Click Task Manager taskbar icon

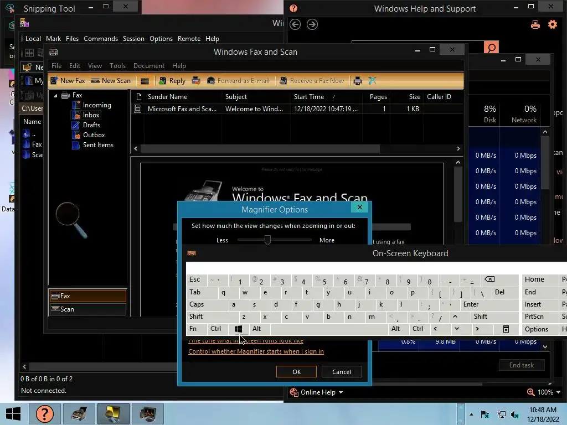point(147,414)
